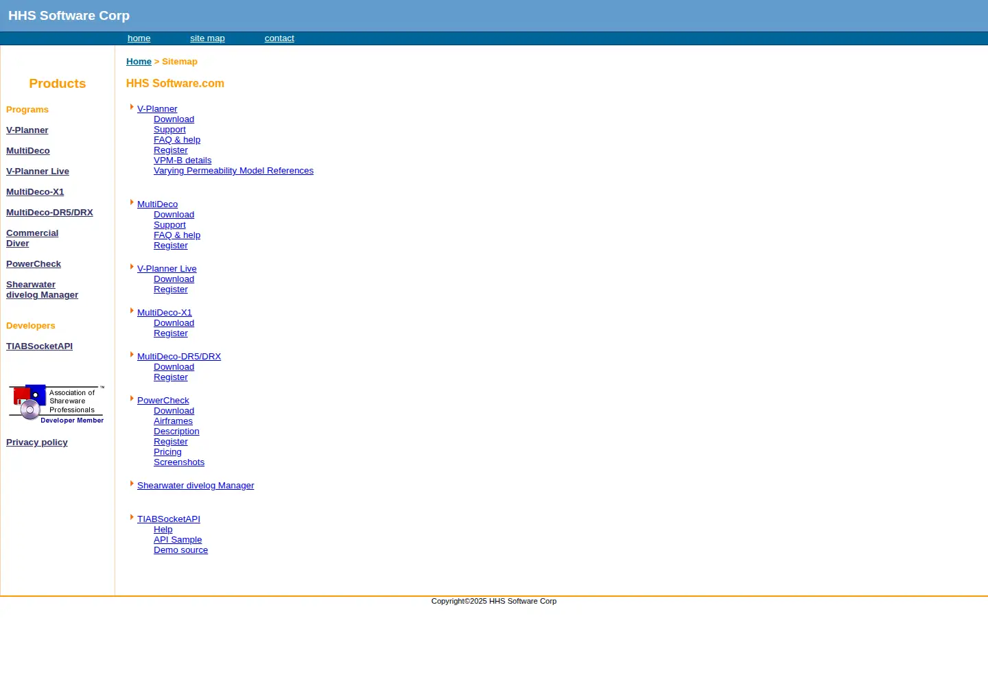Click Download under MultiDeco-X1

click(174, 323)
